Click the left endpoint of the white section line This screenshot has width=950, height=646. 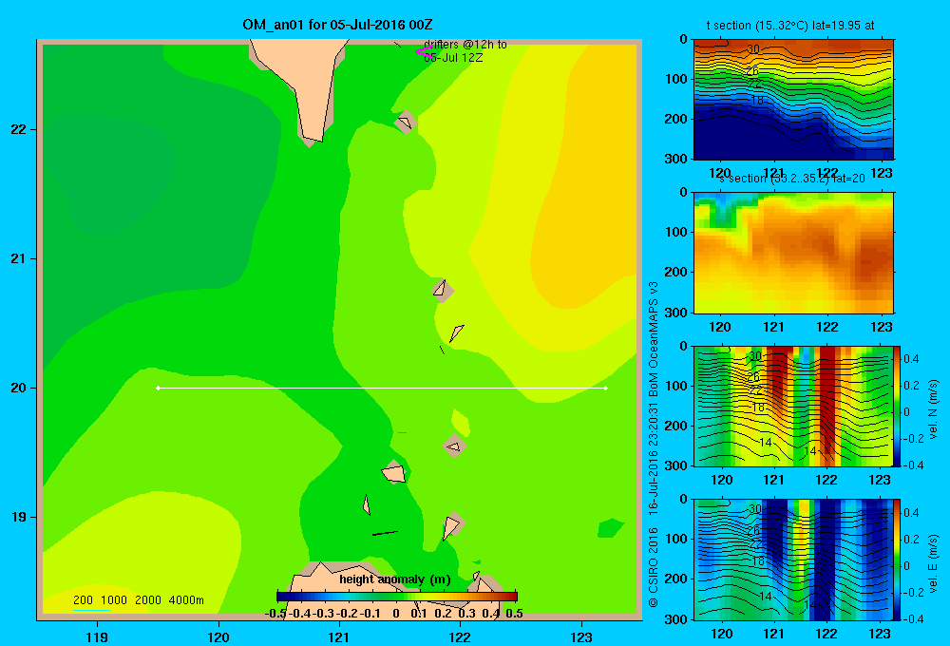coord(158,388)
